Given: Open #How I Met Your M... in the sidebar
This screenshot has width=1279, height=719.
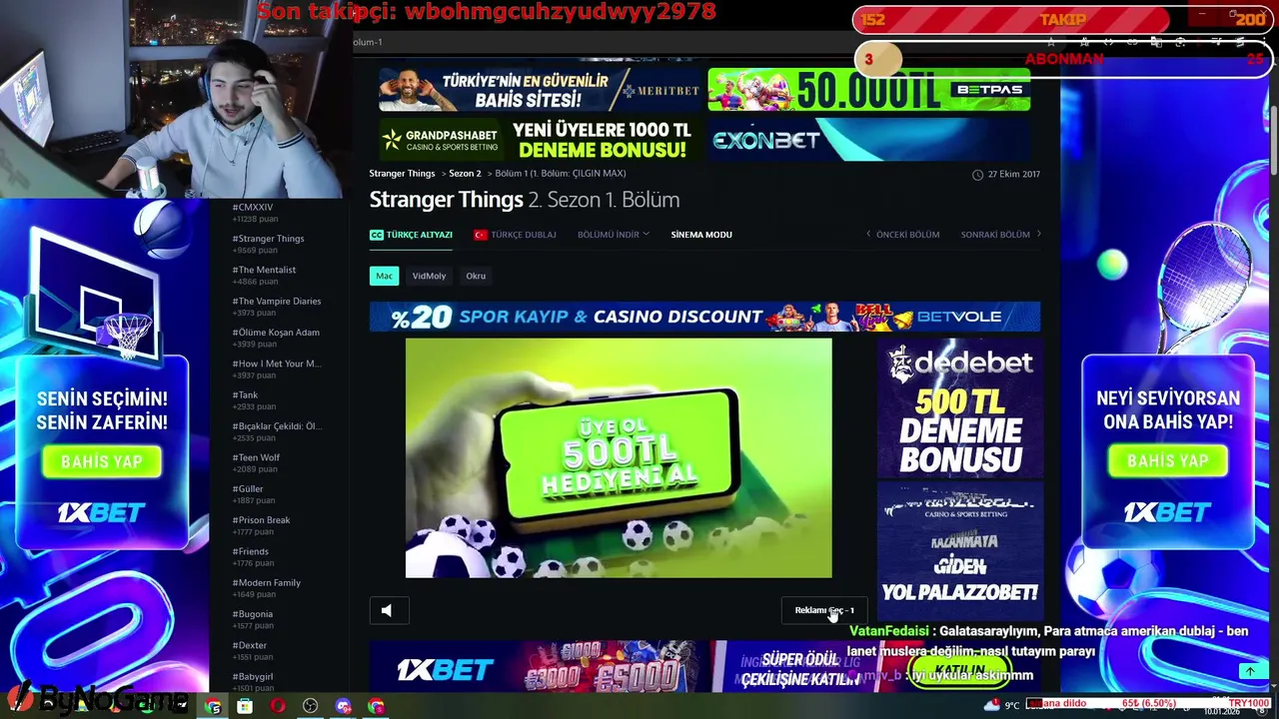Looking at the screenshot, I should coord(277,363).
